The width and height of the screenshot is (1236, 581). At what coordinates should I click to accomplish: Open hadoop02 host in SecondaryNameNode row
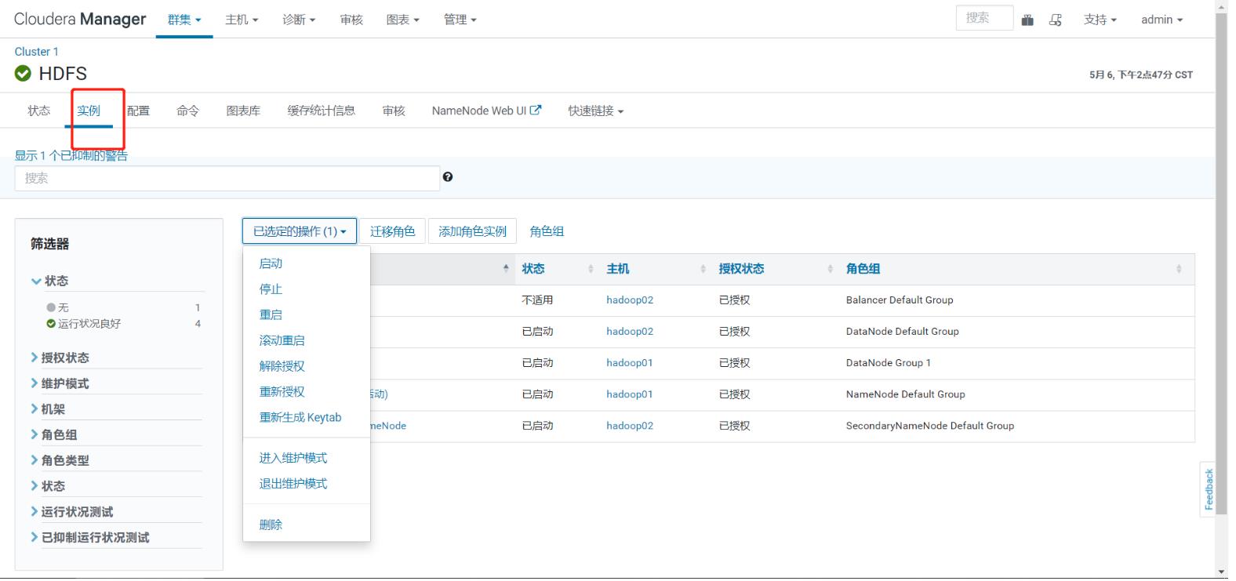[x=630, y=426]
